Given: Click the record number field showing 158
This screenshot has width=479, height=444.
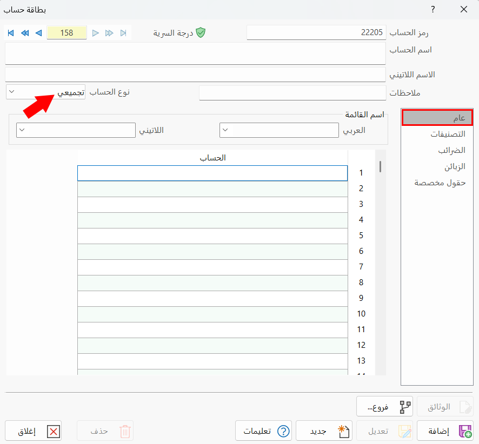Looking at the screenshot, I should pos(66,33).
